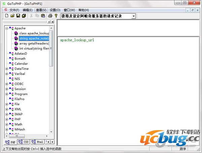Expand the MHash tree node
This screenshot has height=153, width=202.
7,129
